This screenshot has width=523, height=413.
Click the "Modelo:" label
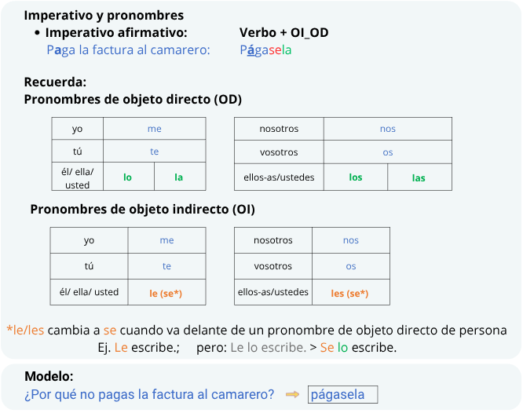point(49,376)
